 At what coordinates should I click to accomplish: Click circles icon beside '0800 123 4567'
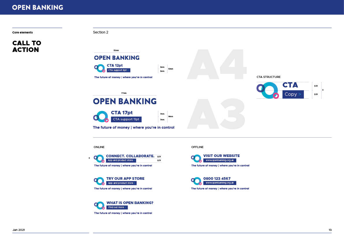[196, 181]
